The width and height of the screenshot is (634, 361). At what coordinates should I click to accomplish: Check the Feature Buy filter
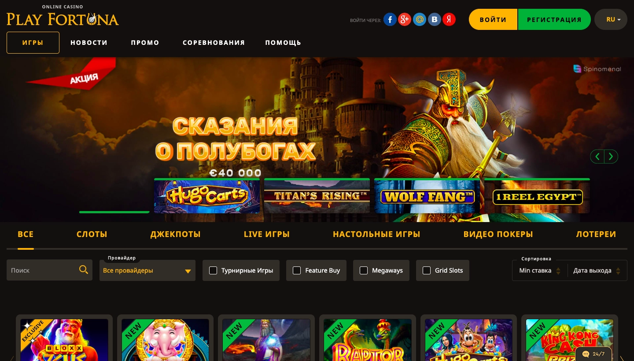297,270
